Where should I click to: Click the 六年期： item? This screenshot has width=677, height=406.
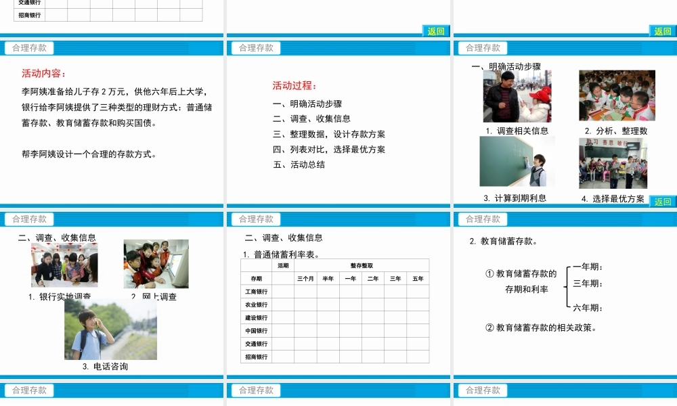click(588, 308)
